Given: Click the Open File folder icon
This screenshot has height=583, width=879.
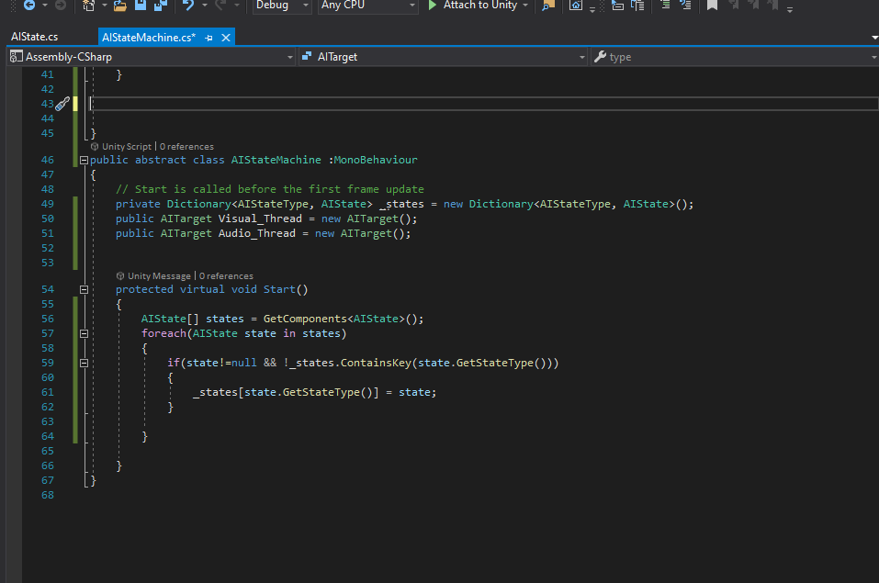Looking at the screenshot, I should tap(120, 5).
